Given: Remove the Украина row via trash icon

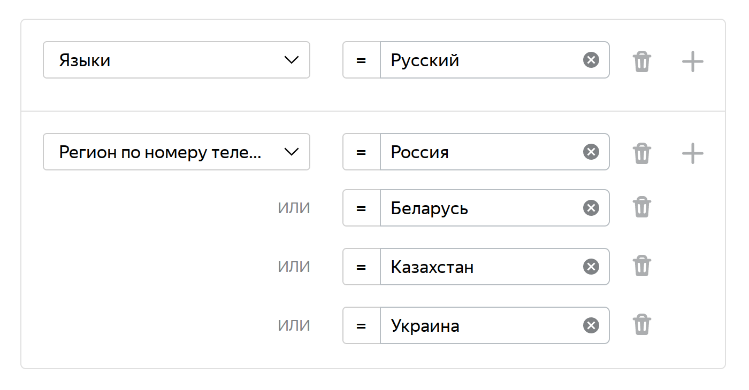Looking at the screenshot, I should [x=641, y=324].
